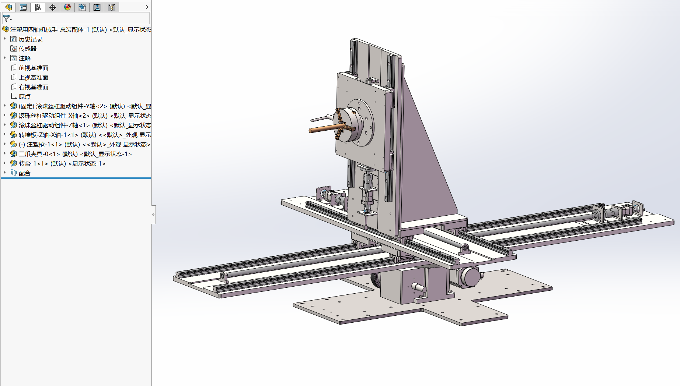Expand the 转台-1 component
Screen dimensions: 680x386
coord(5,163)
